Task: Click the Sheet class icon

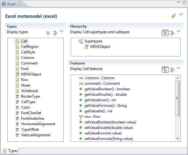Action: [17, 85]
